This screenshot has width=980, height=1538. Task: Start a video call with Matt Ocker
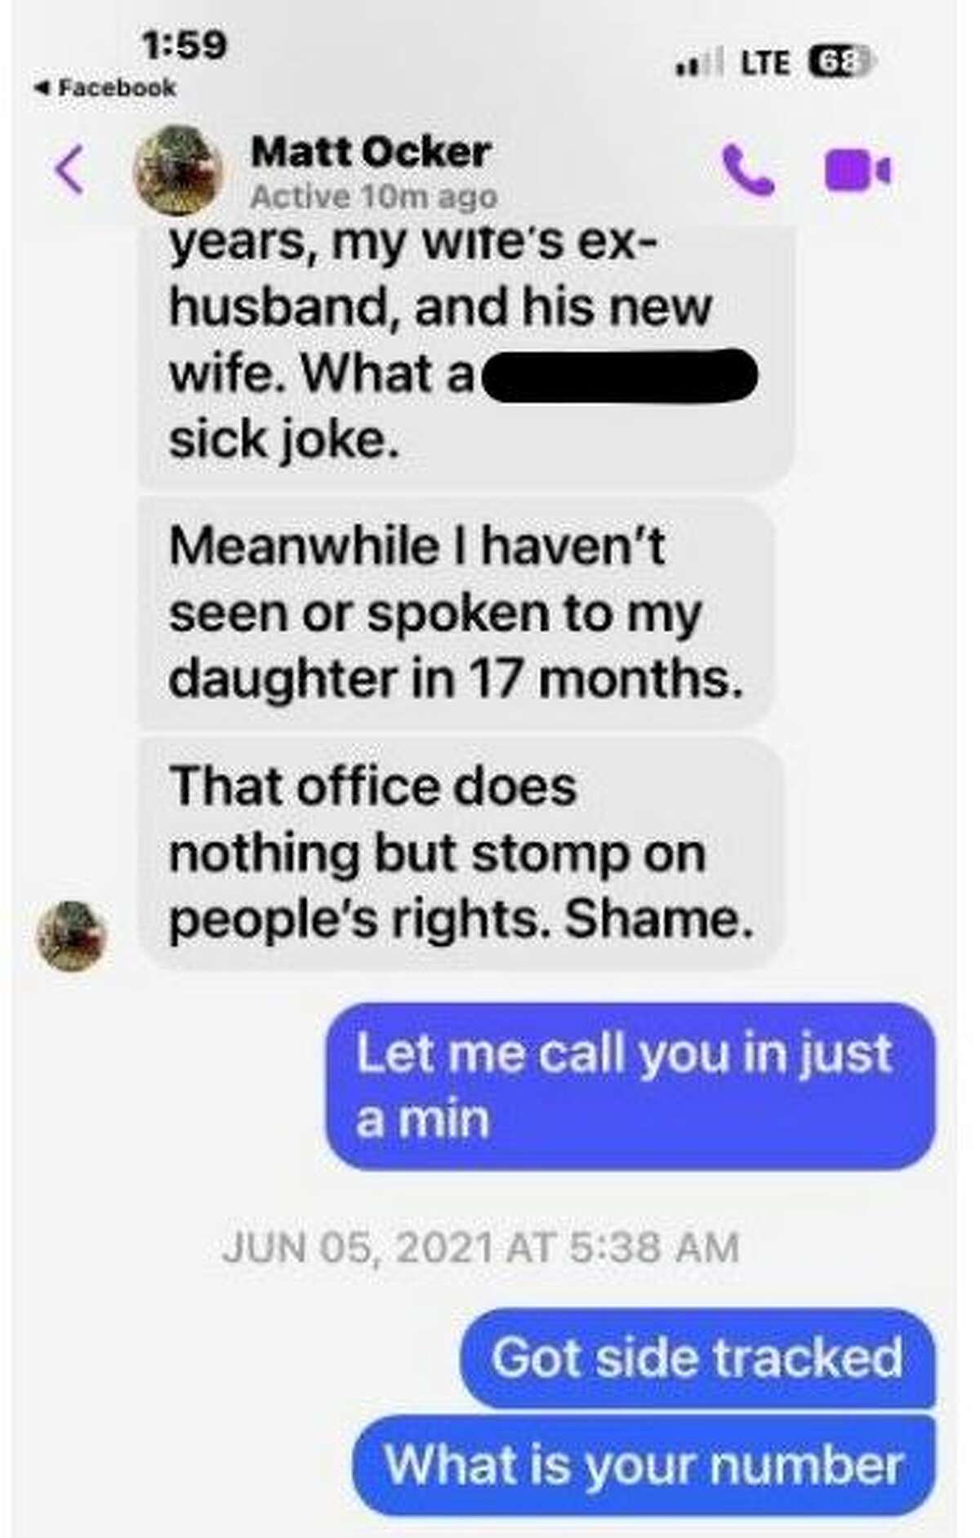(x=857, y=171)
